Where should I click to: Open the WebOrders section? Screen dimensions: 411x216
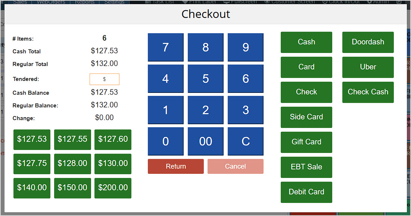[x=52, y=2]
